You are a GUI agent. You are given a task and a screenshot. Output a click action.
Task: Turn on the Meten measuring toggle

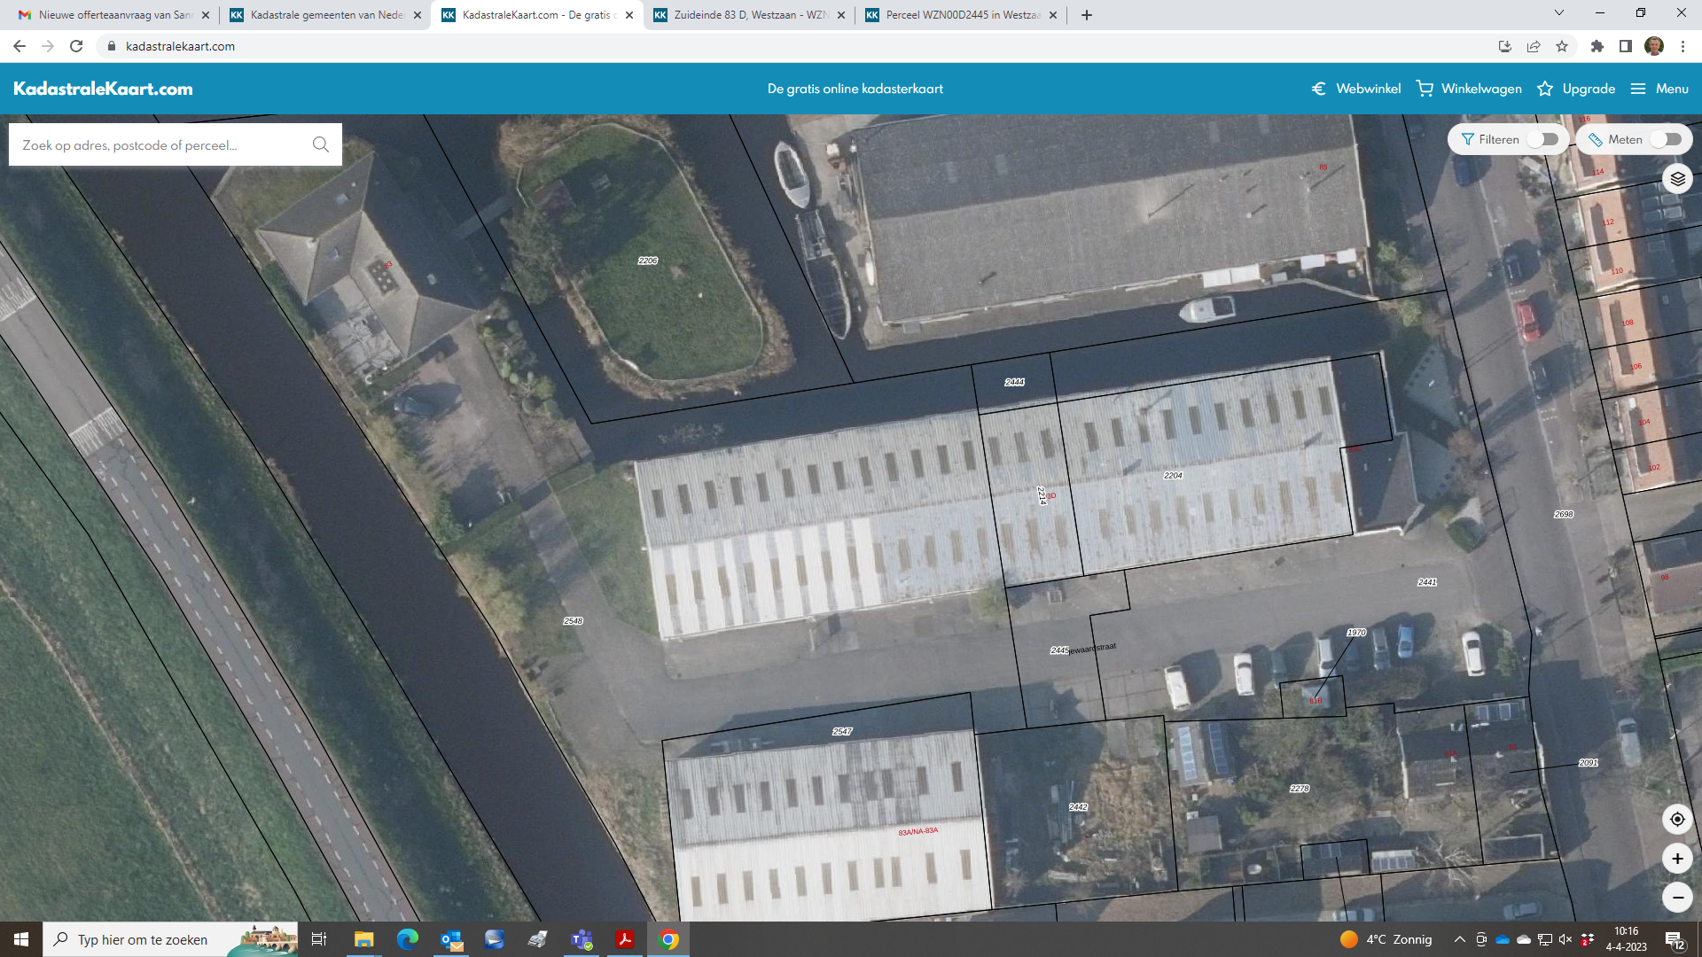(1666, 139)
